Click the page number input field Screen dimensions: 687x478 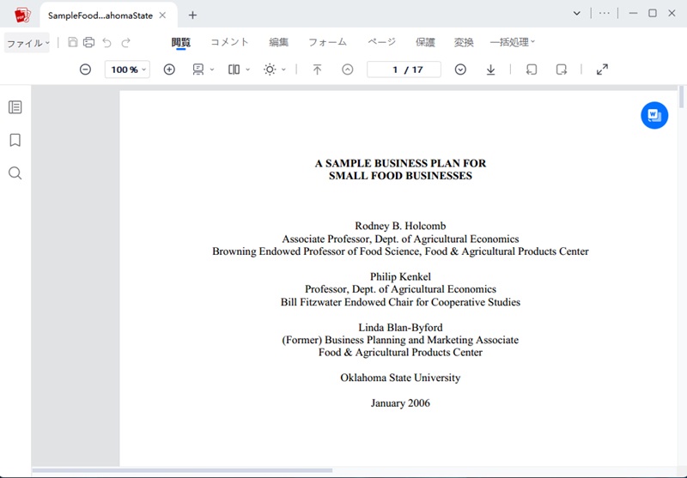point(404,70)
